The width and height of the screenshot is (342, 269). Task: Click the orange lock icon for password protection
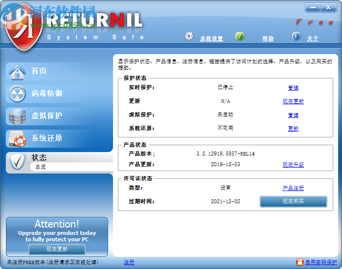[300, 262]
